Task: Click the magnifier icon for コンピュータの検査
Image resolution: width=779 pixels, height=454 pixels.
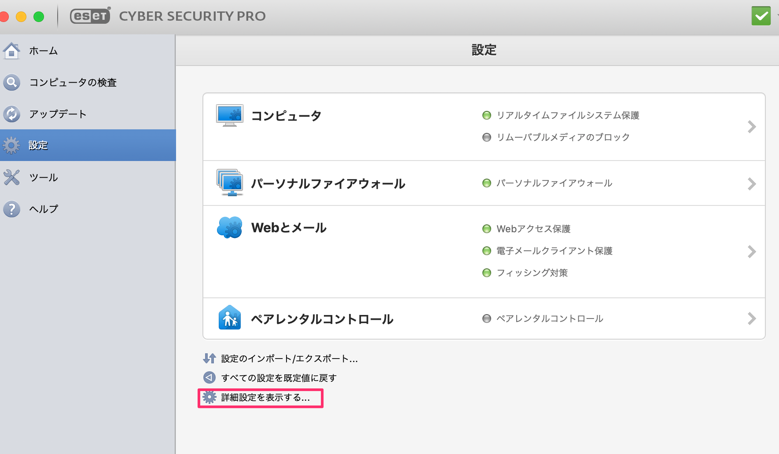Action: click(x=11, y=82)
